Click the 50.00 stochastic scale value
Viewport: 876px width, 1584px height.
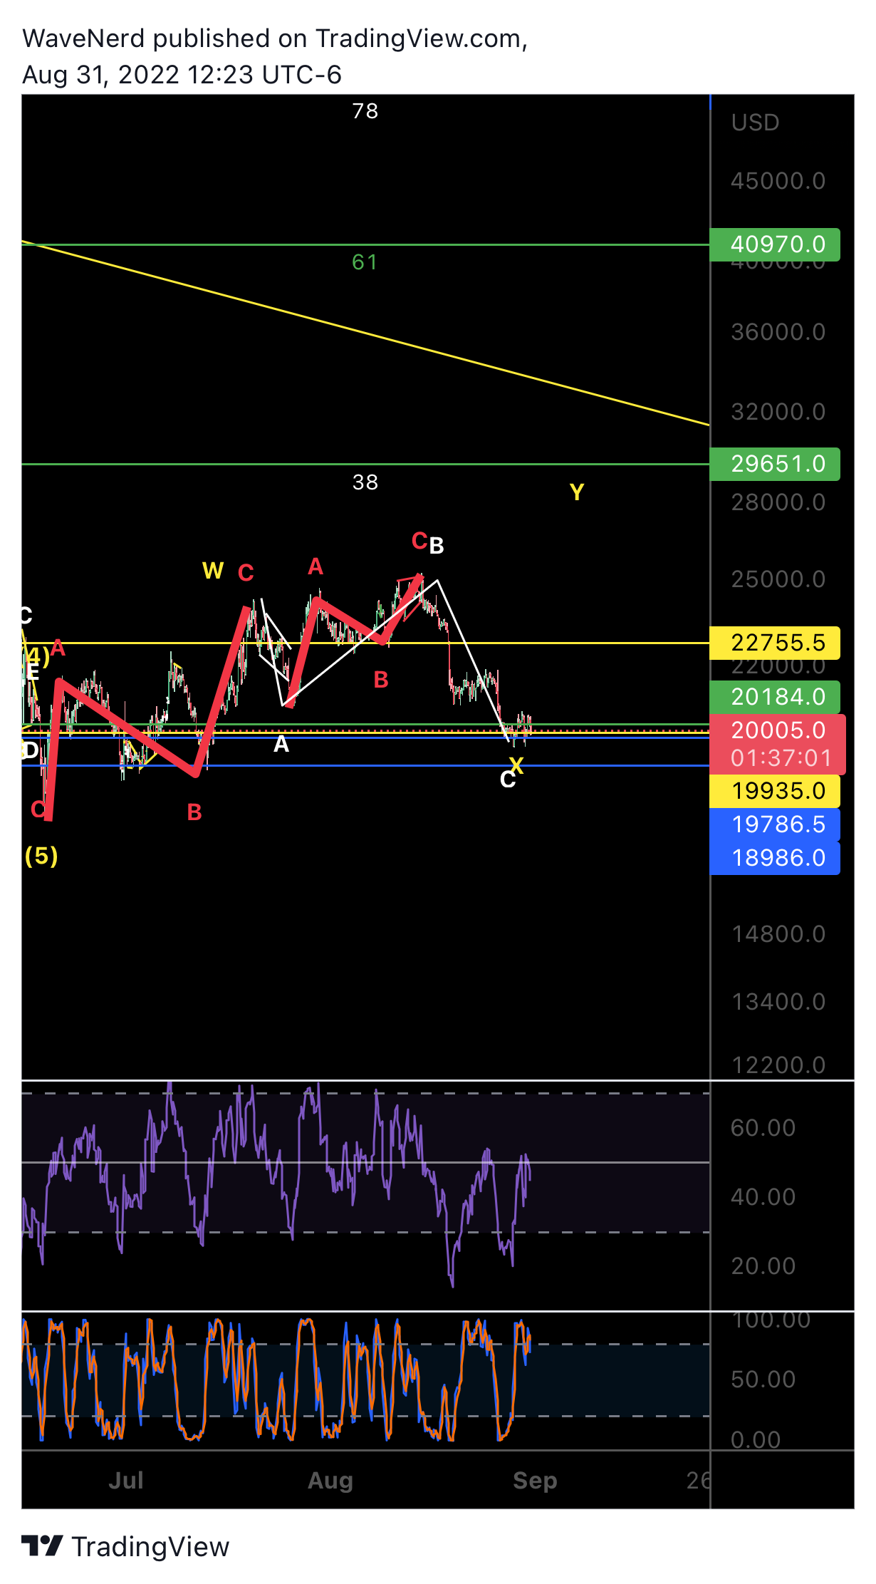763,1379
